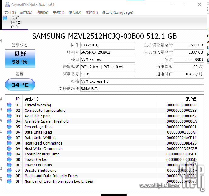The height and width of the screenshot is (196, 209).
Task: Open the 文件(F) menu
Action: click(x=10, y=12)
